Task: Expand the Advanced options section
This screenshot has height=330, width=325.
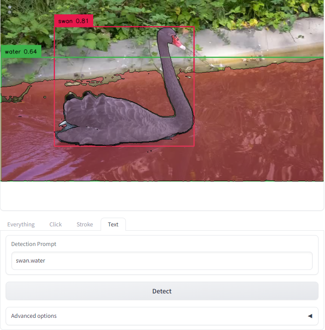Action: (x=162, y=316)
